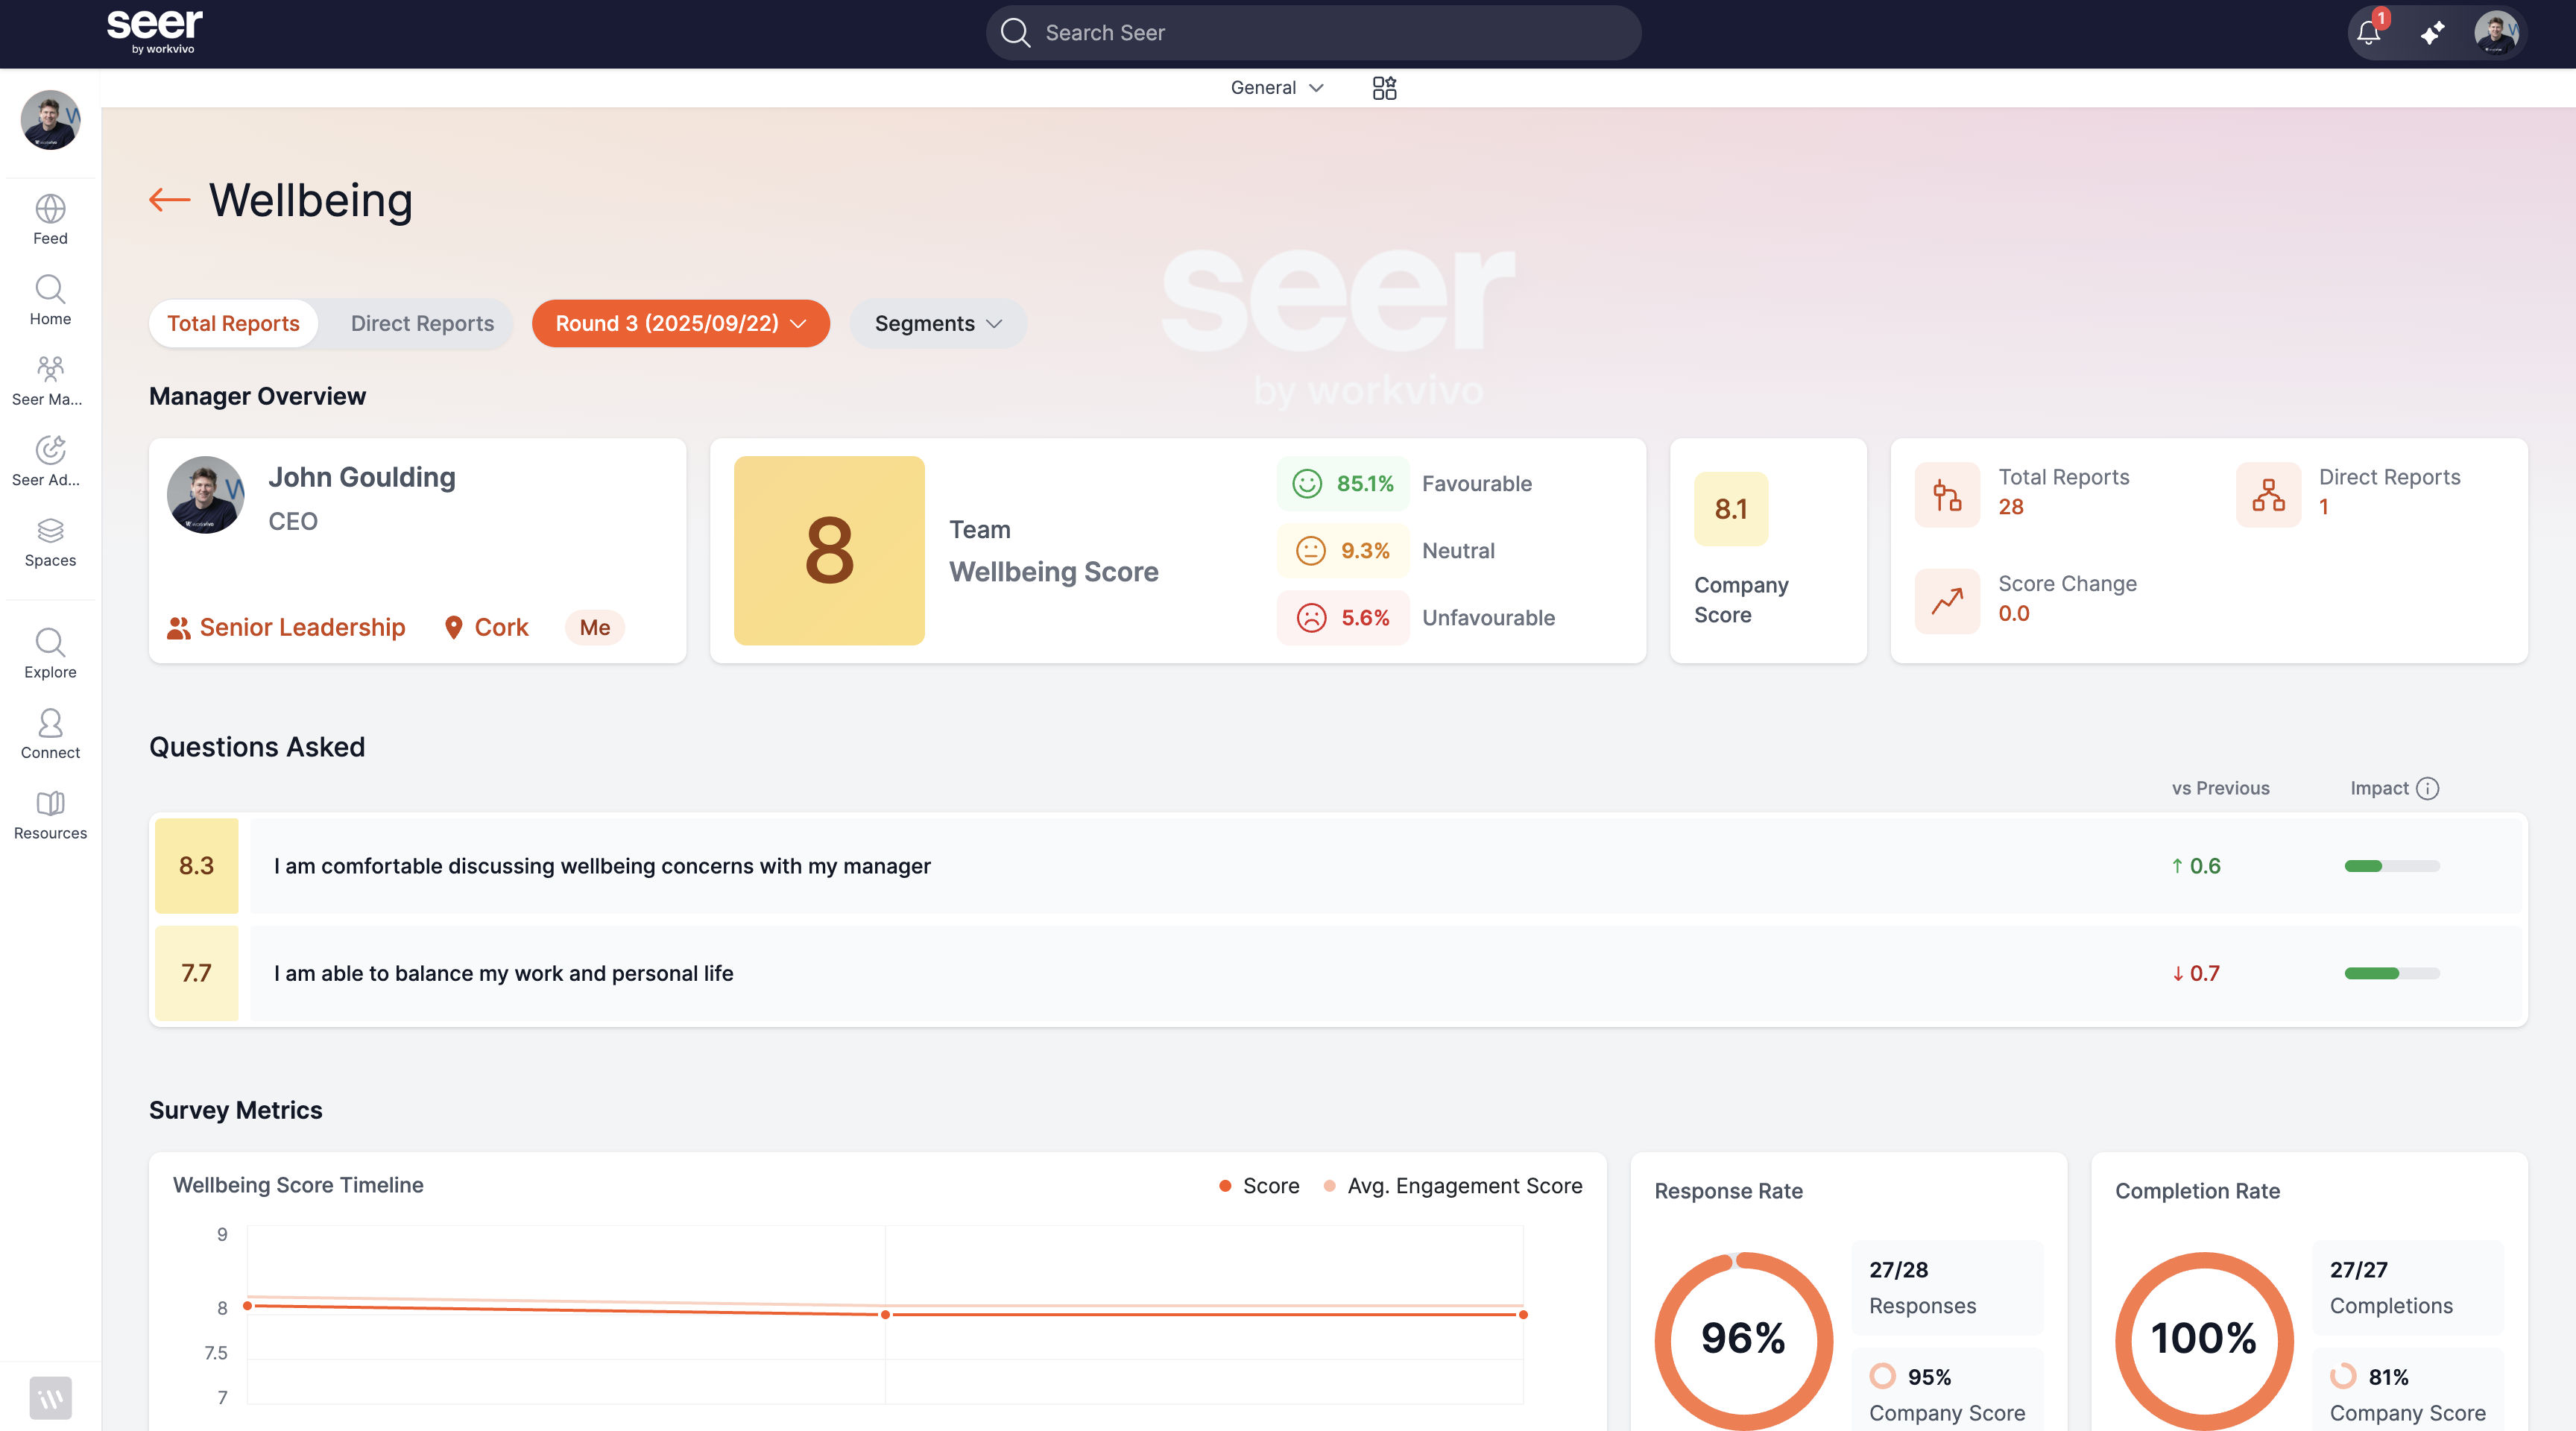Expand the Round 3 (2025/09/22) dropdown
2576x1431 pixels.
680,324
